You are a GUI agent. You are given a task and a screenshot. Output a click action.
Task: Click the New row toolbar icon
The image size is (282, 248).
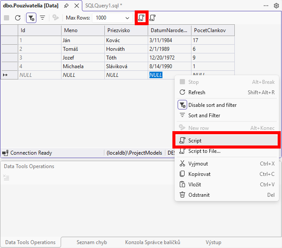point(55,18)
